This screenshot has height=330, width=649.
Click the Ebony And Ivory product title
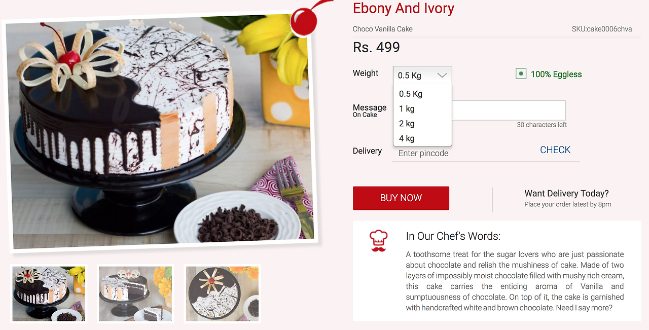pyautogui.click(x=404, y=8)
